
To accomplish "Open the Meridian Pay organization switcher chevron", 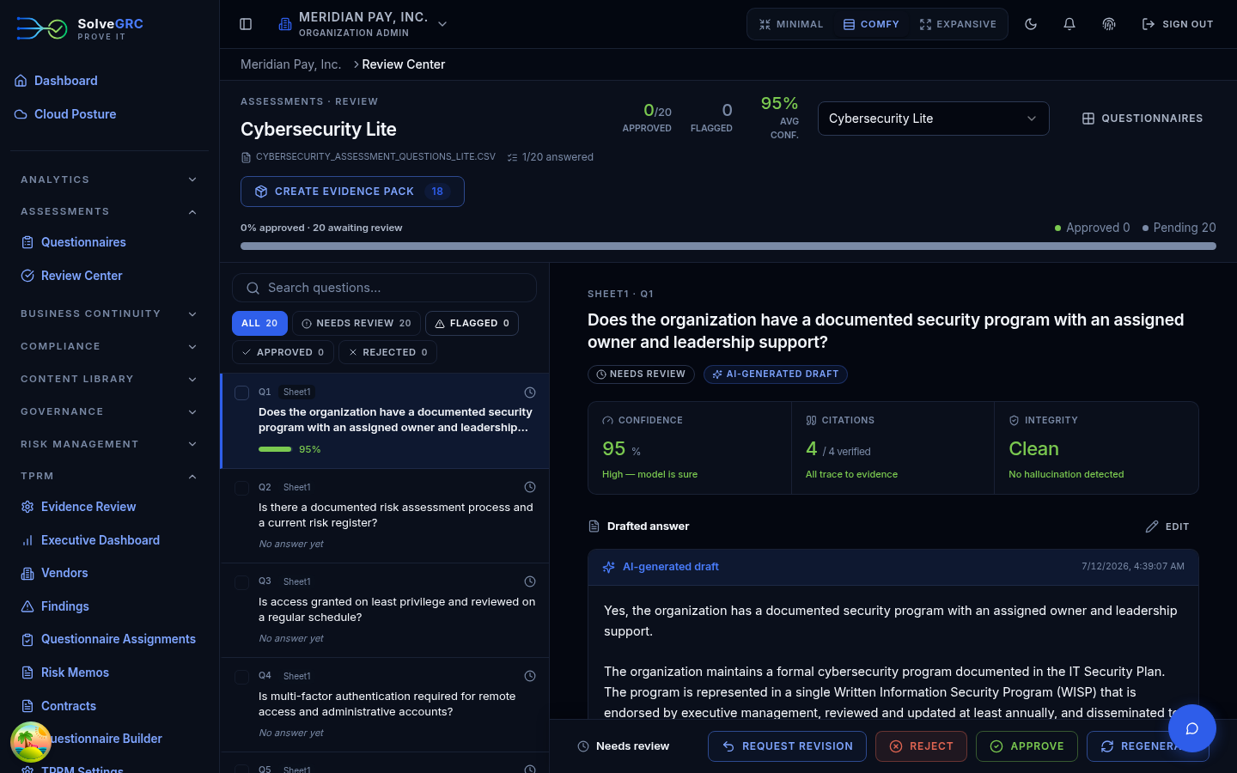I will (x=442, y=24).
